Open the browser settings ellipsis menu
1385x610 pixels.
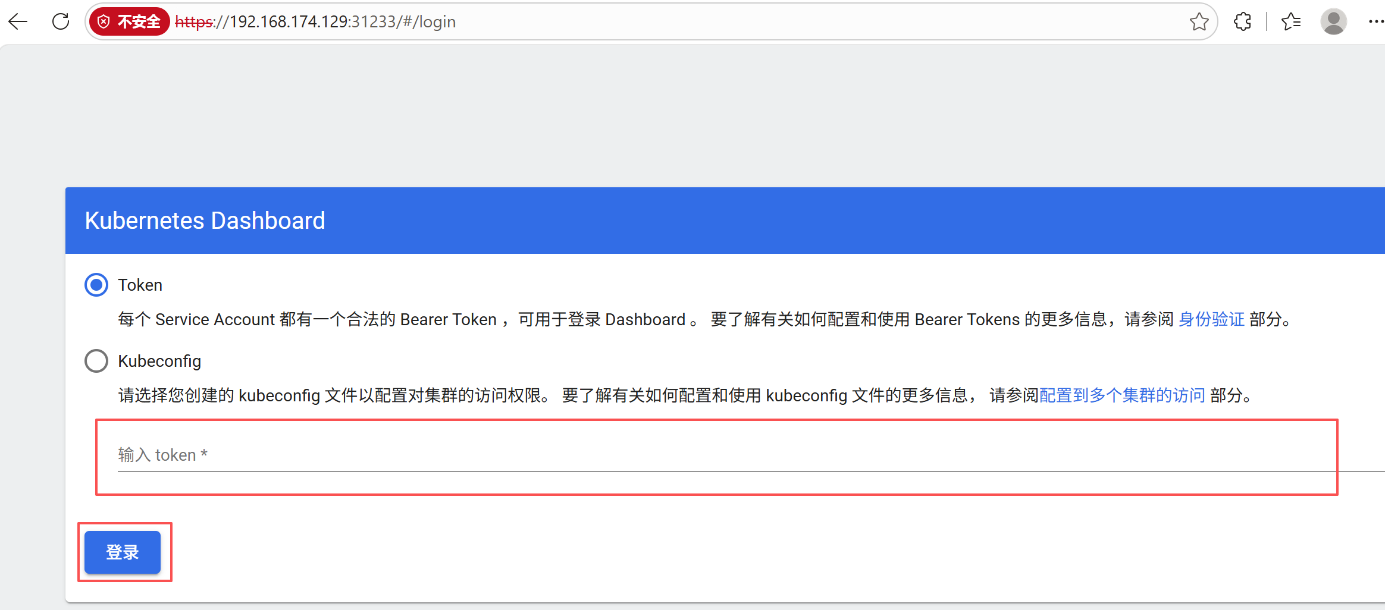point(1375,22)
